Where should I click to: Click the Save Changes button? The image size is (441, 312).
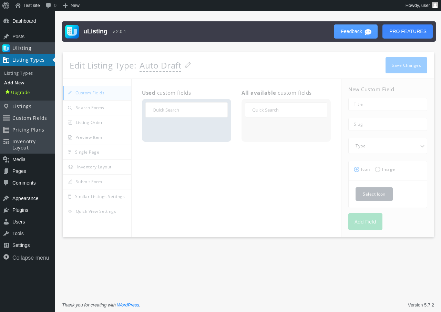pos(406,65)
